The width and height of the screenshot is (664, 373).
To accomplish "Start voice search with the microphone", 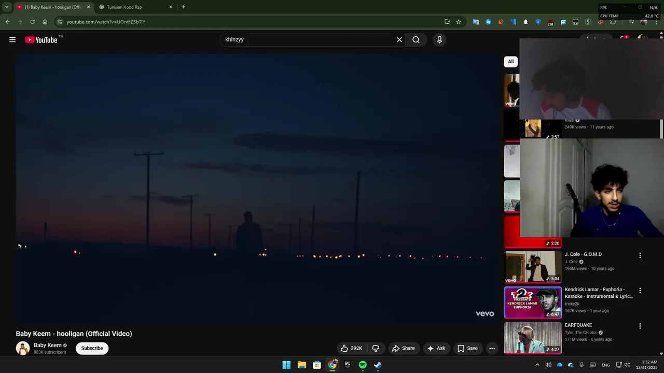I will pos(439,40).
